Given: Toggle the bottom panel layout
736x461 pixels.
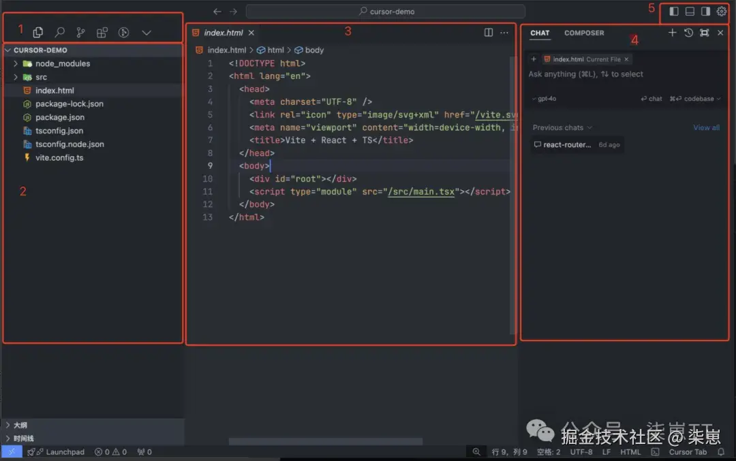Looking at the screenshot, I should 690,12.
